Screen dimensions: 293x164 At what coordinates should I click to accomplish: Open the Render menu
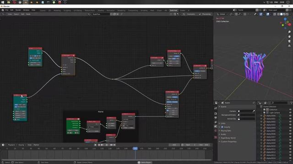pos(18,10)
